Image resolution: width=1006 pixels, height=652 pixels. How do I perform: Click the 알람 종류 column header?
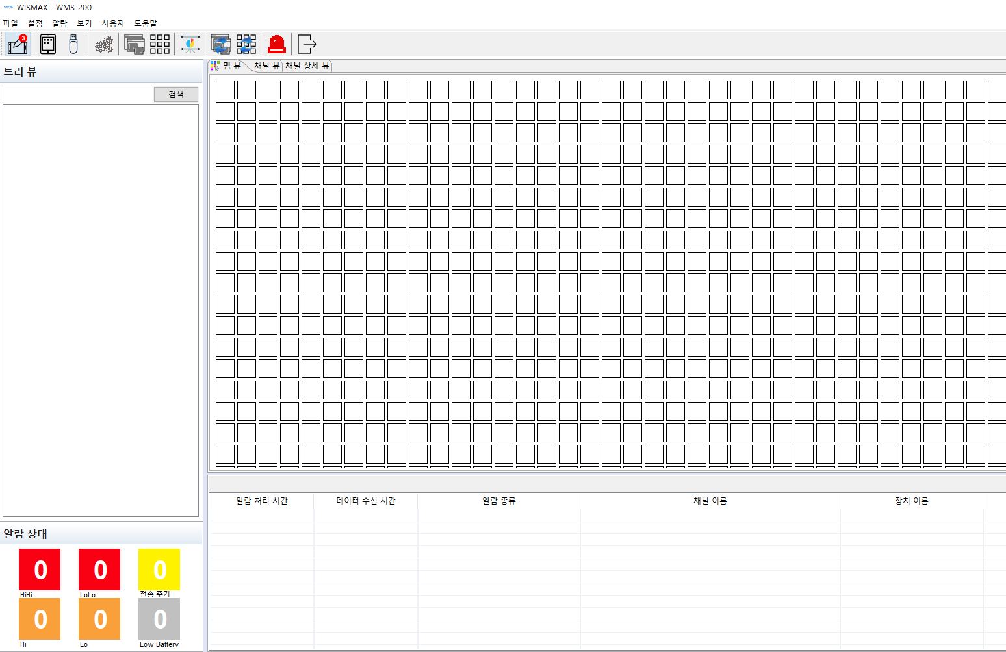click(x=499, y=501)
